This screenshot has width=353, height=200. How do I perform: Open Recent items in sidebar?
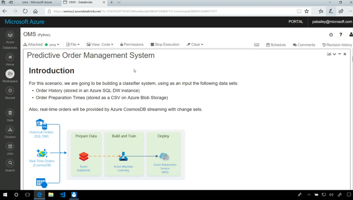[10, 91]
